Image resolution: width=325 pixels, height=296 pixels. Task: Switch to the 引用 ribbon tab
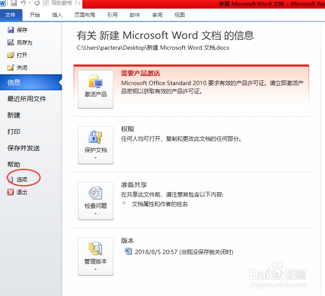click(x=112, y=15)
